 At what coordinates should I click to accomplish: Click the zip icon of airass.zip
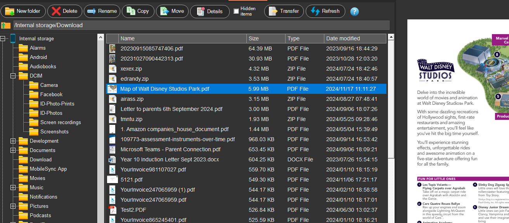point(113,99)
